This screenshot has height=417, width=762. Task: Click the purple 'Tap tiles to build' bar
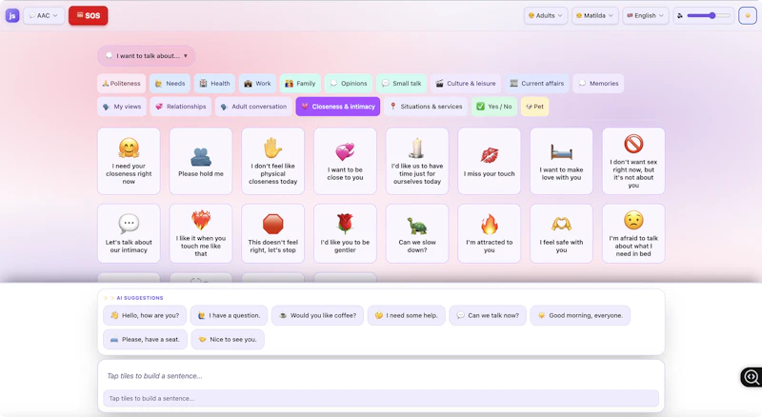click(x=381, y=398)
